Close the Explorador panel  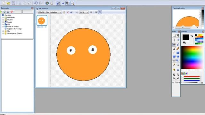pyautogui.click(x=32, y=8)
